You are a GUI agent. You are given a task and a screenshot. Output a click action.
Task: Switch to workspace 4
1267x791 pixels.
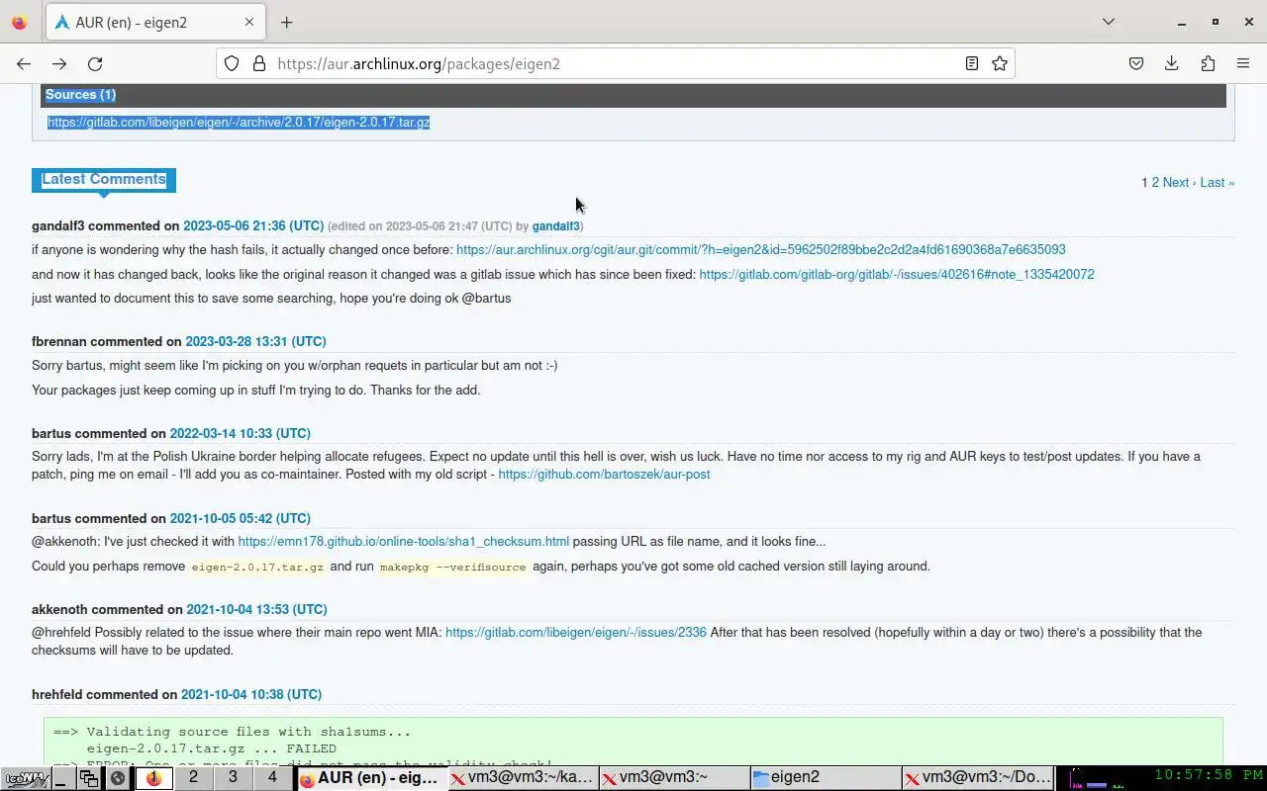(x=272, y=778)
